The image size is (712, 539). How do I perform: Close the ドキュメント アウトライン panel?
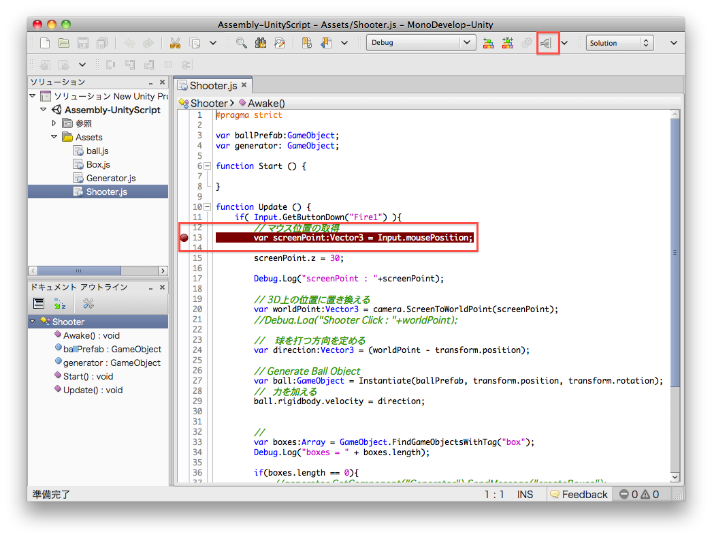click(162, 288)
